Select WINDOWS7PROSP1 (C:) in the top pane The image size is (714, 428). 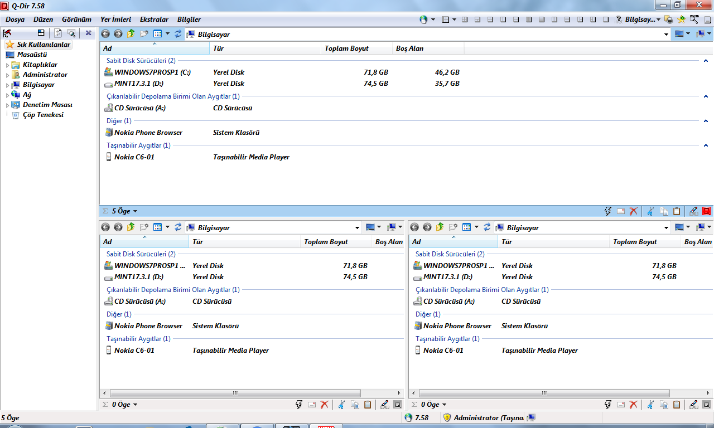coord(148,72)
